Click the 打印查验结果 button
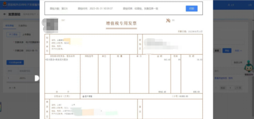 [15, 63]
